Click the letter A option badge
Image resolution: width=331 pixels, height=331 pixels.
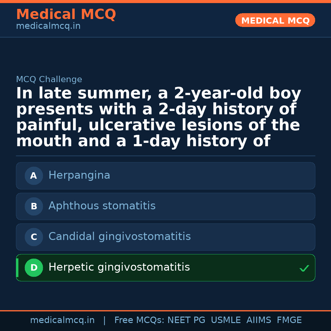click(x=34, y=176)
